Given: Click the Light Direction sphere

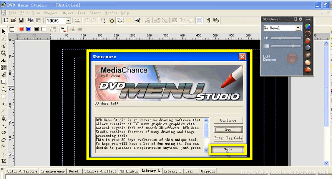Looking at the screenshot, I should click(292, 58).
